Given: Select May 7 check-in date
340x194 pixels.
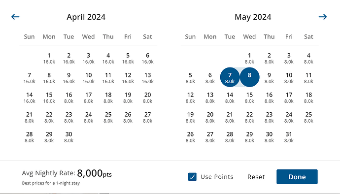Looking at the screenshot, I should tap(230, 77).
